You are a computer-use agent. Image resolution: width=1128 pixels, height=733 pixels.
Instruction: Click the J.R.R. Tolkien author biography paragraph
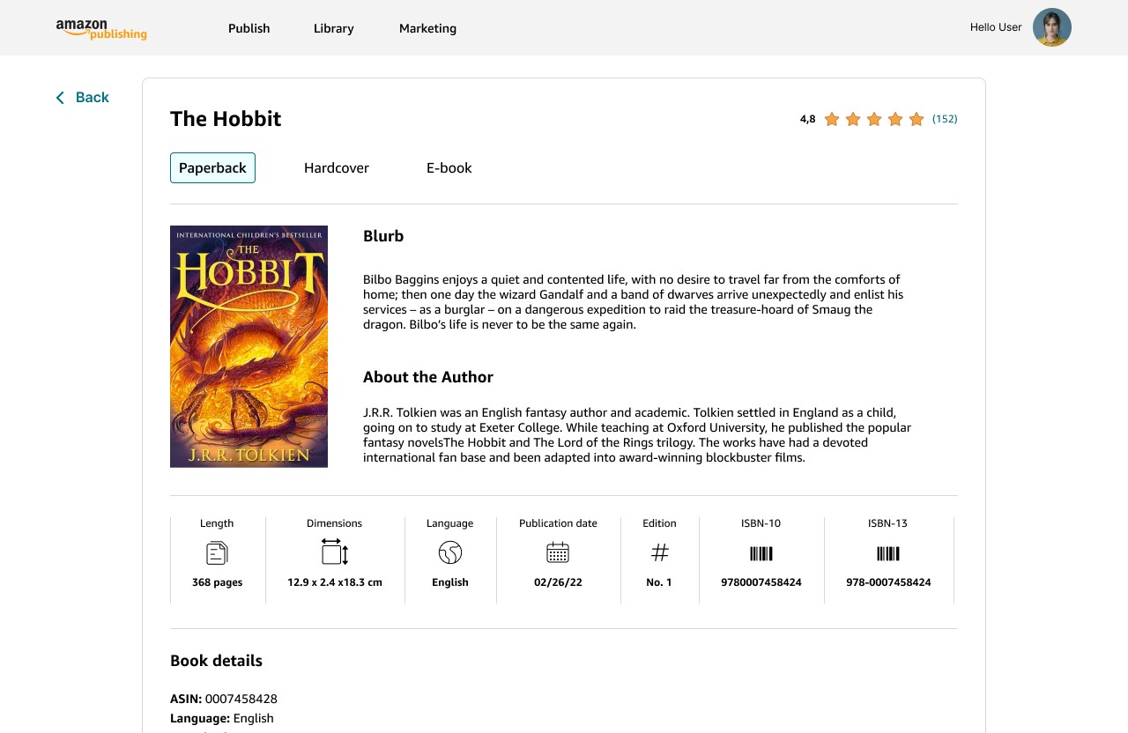[637, 435]
